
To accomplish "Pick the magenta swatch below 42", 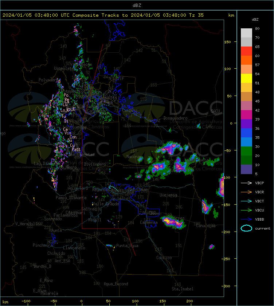I will coord(246,114).
